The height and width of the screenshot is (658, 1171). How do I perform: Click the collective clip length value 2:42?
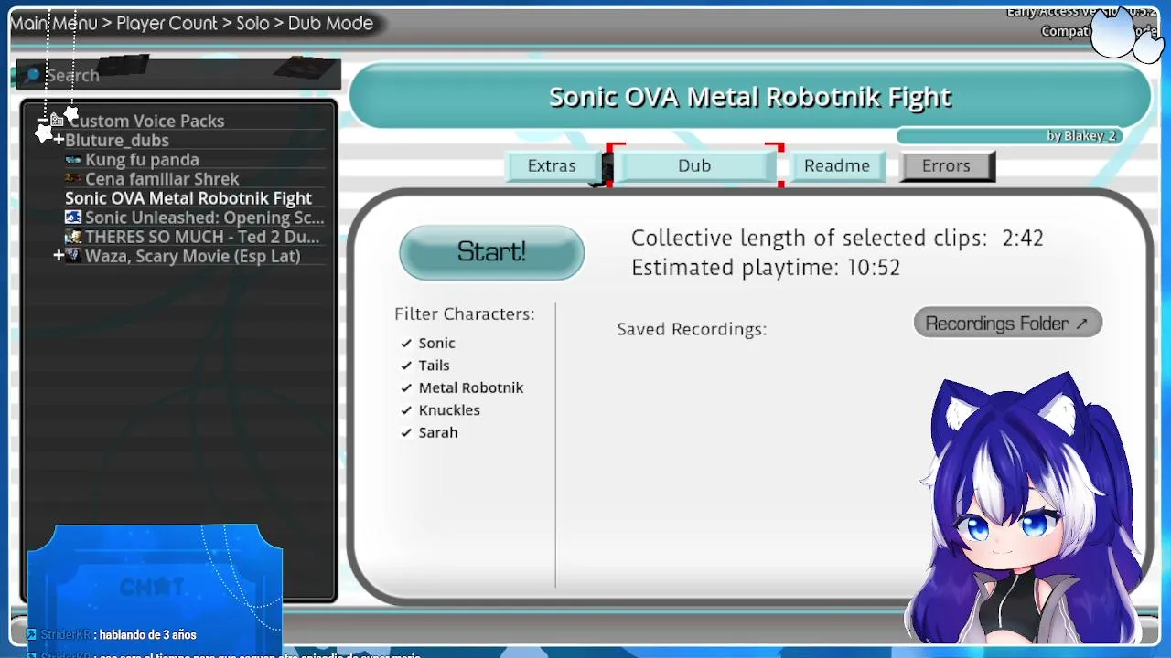click(x=1023, y=238)
